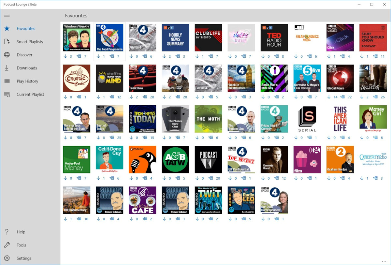Select The Food Programme podcast

tap(109, 37)
